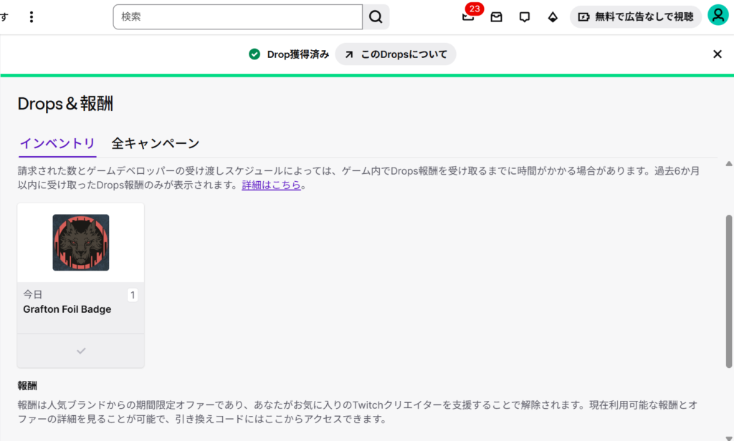The height and width of the screenshot is (441, 734).
Task: Click the scrollbar down arrow
Action: [x=729, y=437]
